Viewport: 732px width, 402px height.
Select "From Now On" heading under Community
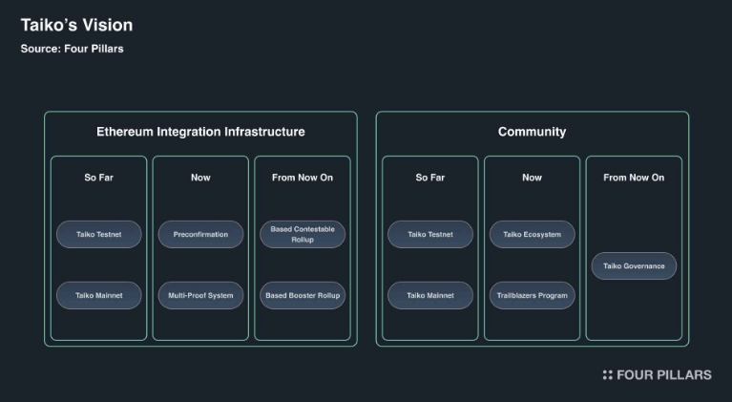tap(634, 178)
